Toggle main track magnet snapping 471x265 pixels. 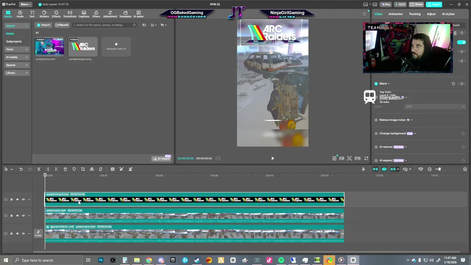click(375, 169)
